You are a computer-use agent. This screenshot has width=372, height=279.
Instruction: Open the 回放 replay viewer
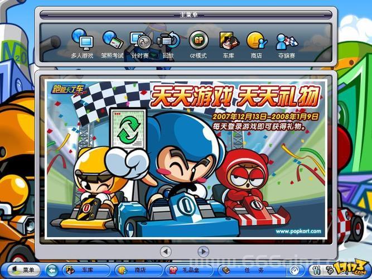point(168,45)
